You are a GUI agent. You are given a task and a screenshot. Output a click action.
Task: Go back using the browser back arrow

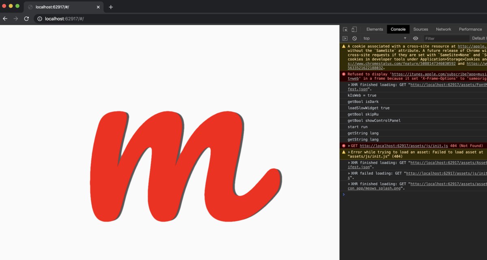coord(5,19)
